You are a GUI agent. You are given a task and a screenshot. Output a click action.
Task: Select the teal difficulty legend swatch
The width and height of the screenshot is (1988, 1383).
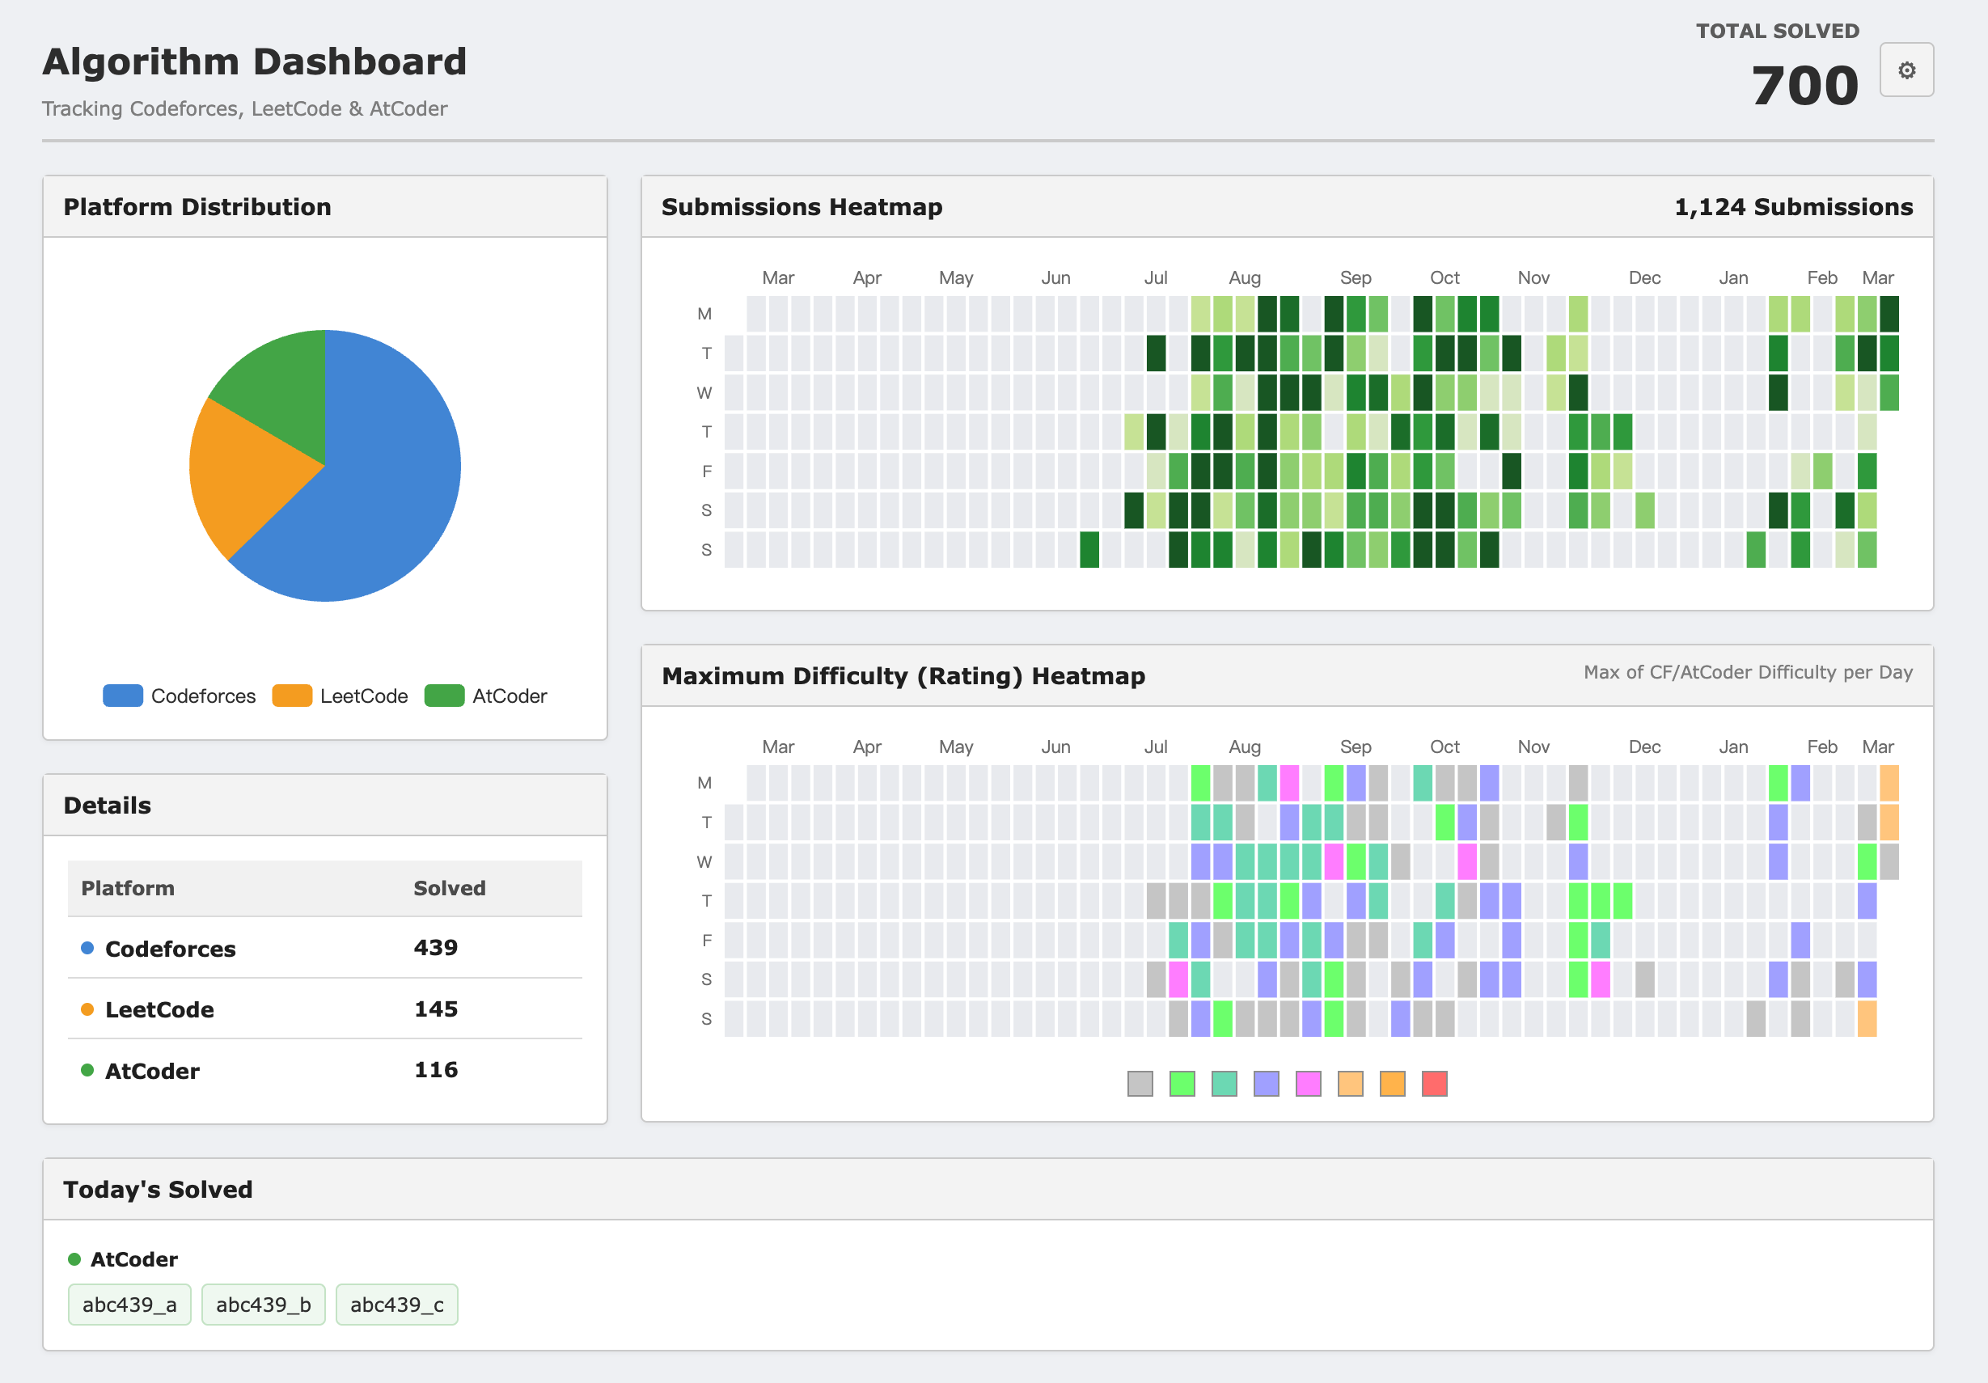click(x=1225, y=1084)
